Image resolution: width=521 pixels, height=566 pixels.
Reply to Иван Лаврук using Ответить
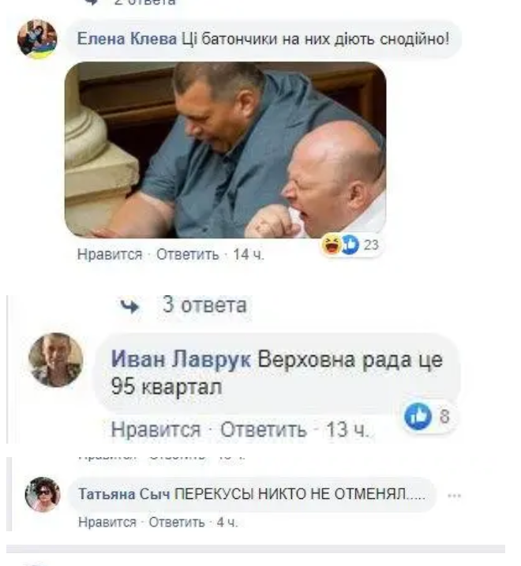point(263,429)
